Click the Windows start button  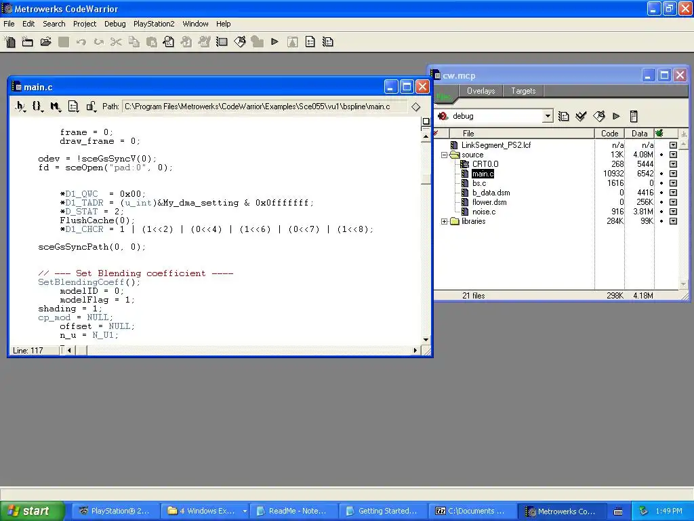click(x=33, y=511)
